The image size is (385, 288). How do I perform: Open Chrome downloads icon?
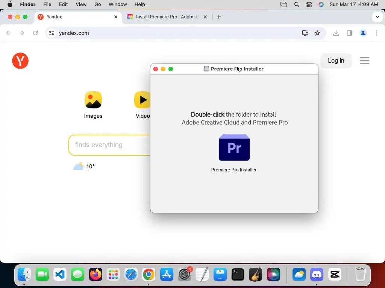[x=336, y=33]
